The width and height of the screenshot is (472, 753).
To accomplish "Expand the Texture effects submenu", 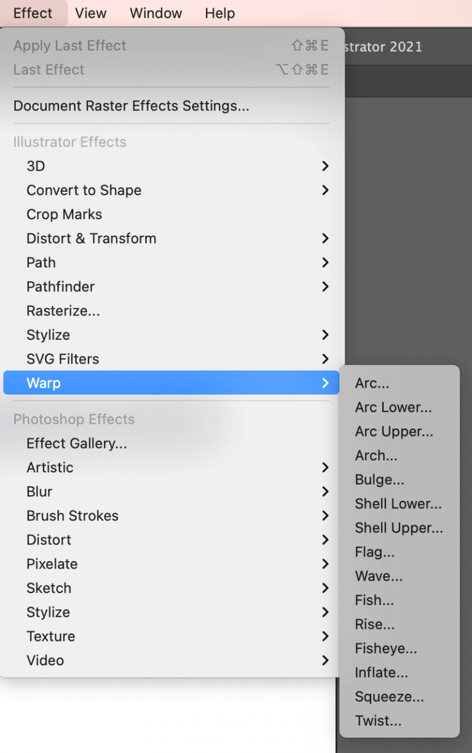I will 50,636.
